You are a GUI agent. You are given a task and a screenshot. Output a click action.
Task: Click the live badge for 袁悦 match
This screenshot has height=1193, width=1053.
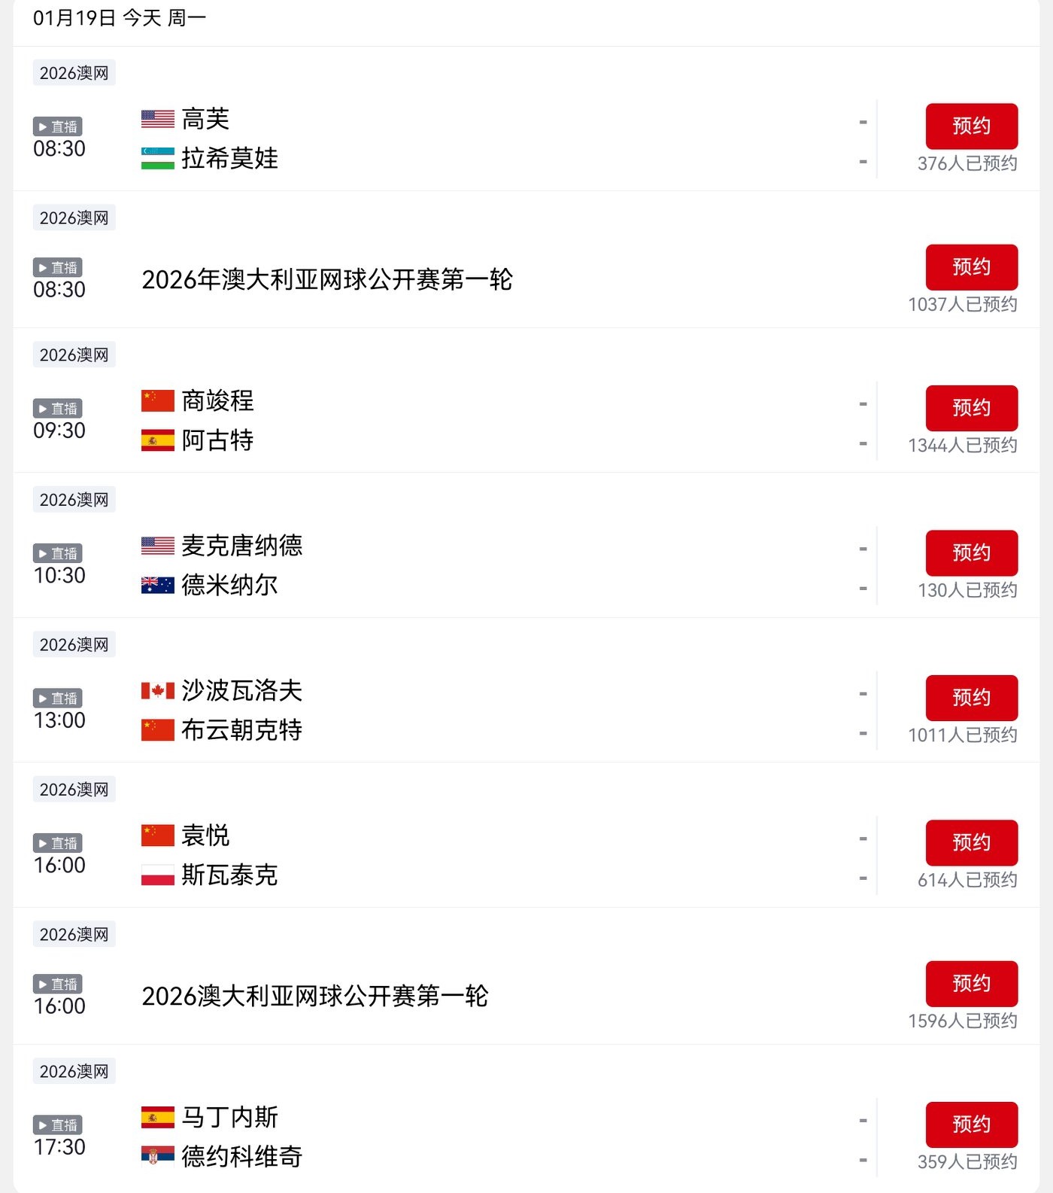58,843
